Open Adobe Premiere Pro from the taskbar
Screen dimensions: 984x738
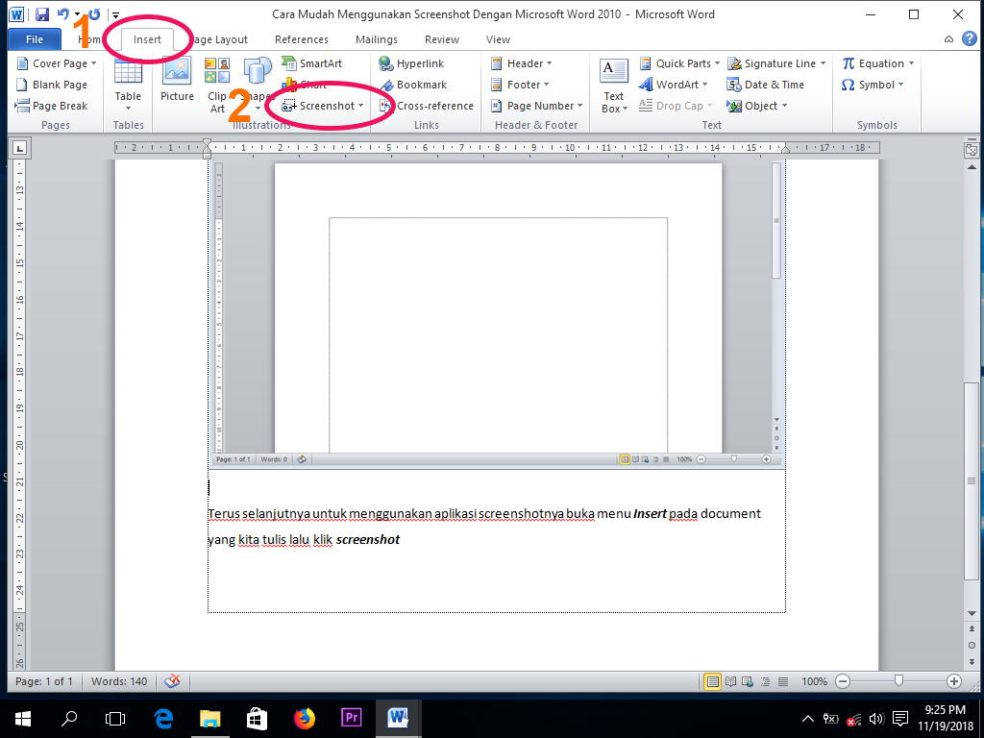tap(352, 719)
